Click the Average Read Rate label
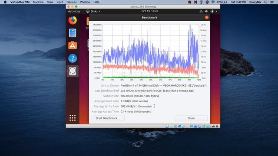This screenshot has height=156, width=278. coord(106,101)
